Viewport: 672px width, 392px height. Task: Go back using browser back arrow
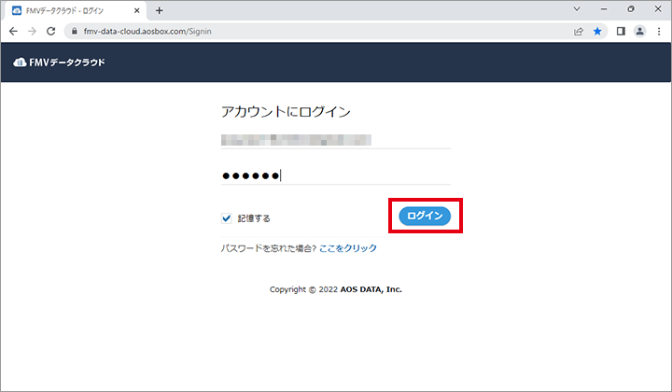(x=13, y=31)
